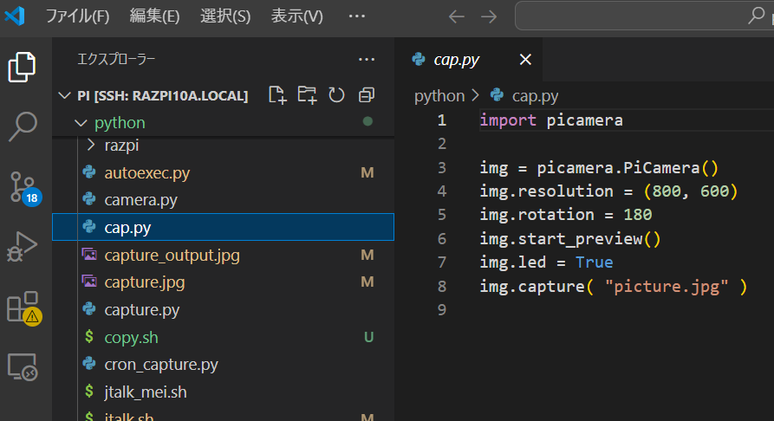Collapse the PI workspace root section
This screenshot has width=774, height=421.
click(65, 95)
